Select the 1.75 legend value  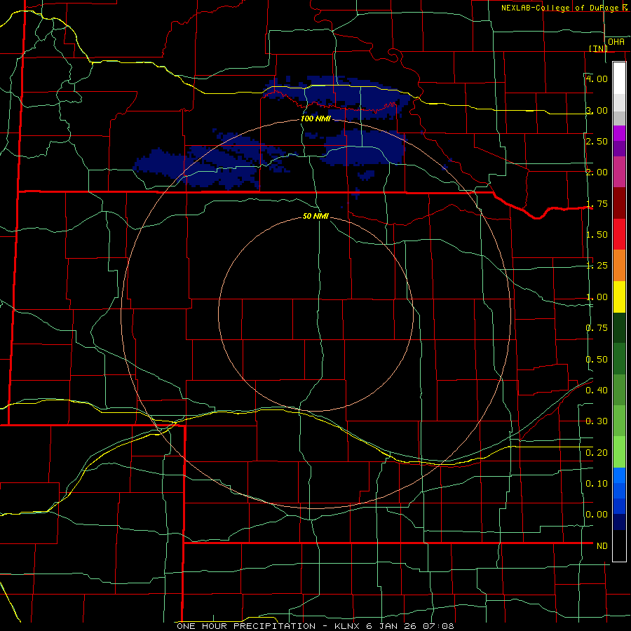597,203
